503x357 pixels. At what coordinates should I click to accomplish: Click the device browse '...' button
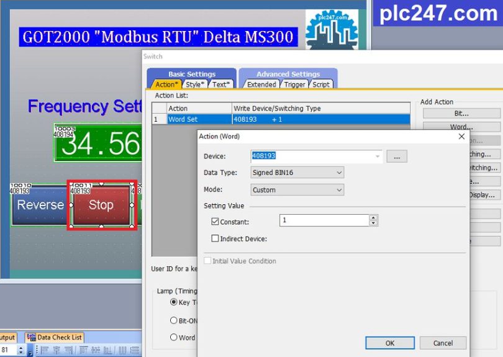pyautogui.click(x=397, y=156)
